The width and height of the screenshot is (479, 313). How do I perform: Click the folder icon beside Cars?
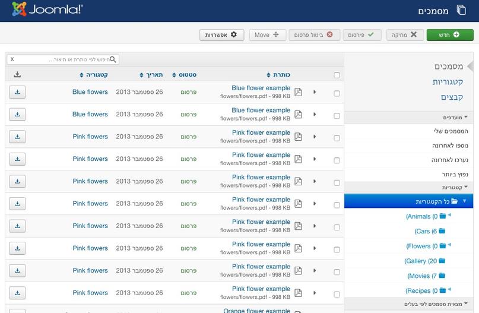click(442, 231)
